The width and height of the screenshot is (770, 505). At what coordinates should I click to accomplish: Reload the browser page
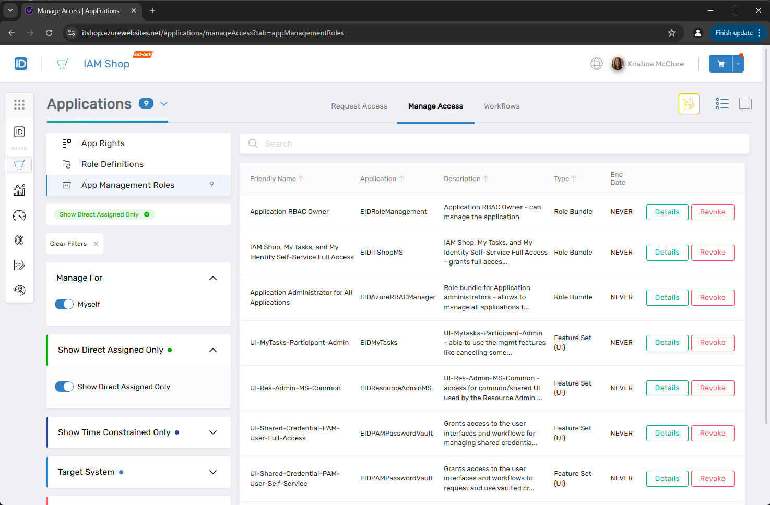pos(49,33)
